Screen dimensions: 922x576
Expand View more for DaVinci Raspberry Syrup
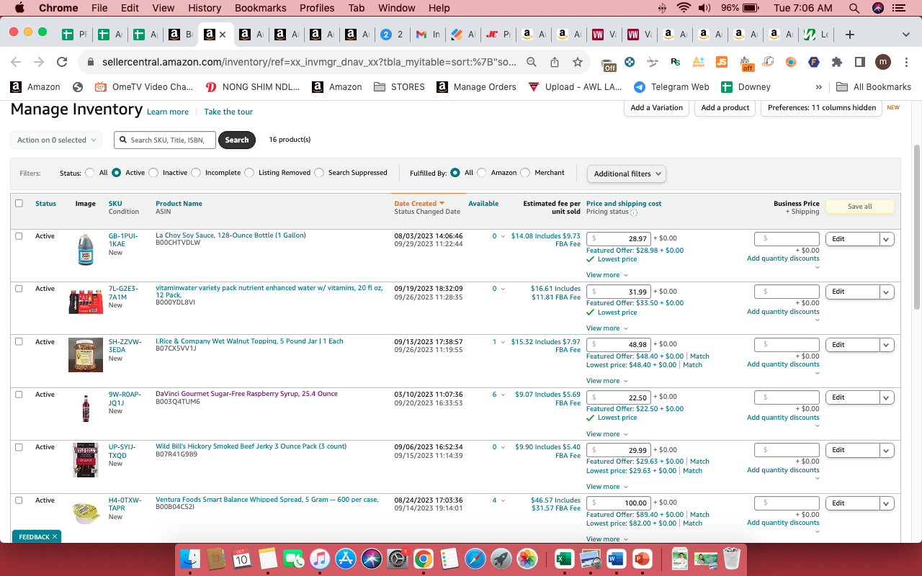coord(607,434)
